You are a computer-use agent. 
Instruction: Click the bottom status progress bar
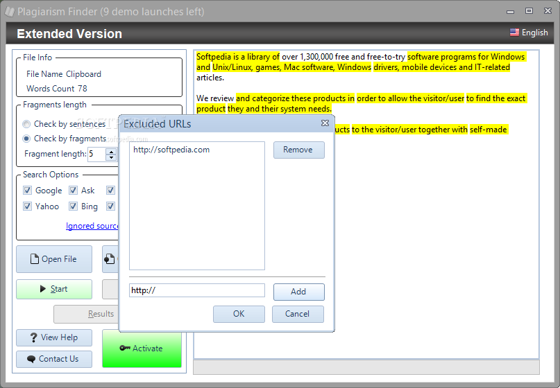click(x=366, y=367)
